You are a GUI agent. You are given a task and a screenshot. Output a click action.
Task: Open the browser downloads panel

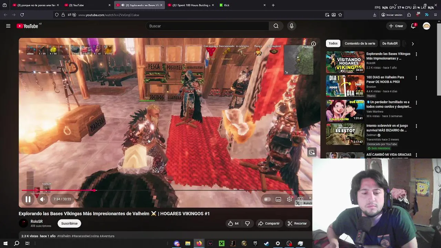tap(375, 15)
